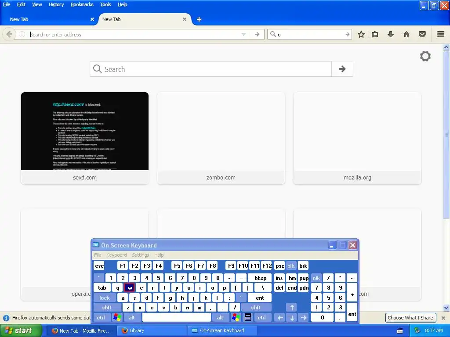Toggle the caps lock key on keyboard
Image resolution: width=450 pixels, height=337 pixels.
click(x=105, y=298)
